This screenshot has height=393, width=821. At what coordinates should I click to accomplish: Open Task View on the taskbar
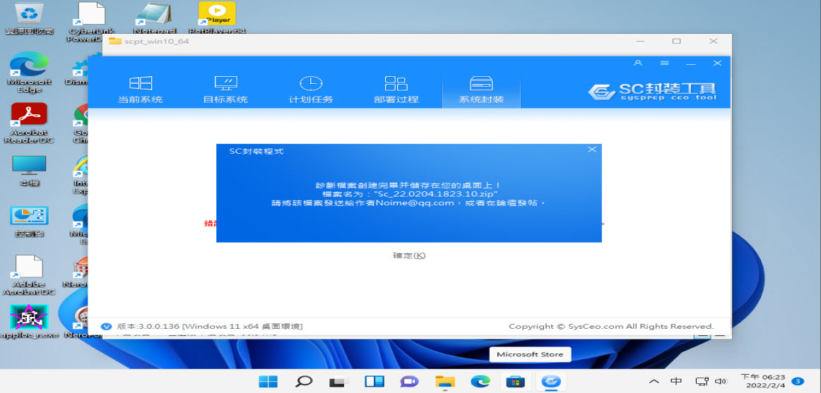pyautogui.click(x=339, y=381)
